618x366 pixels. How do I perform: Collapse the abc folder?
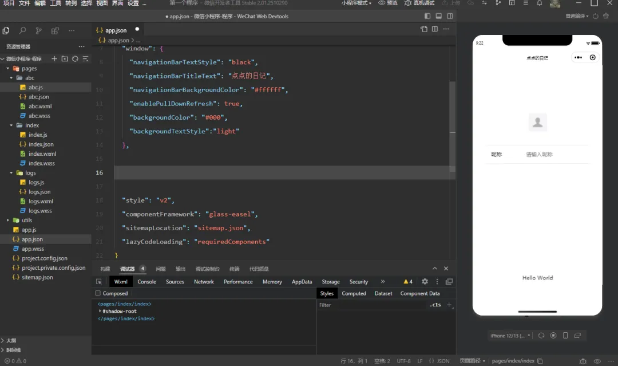[x=11, y=78]
